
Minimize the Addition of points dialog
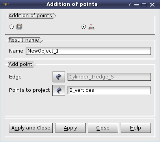[x=136, y=5]
